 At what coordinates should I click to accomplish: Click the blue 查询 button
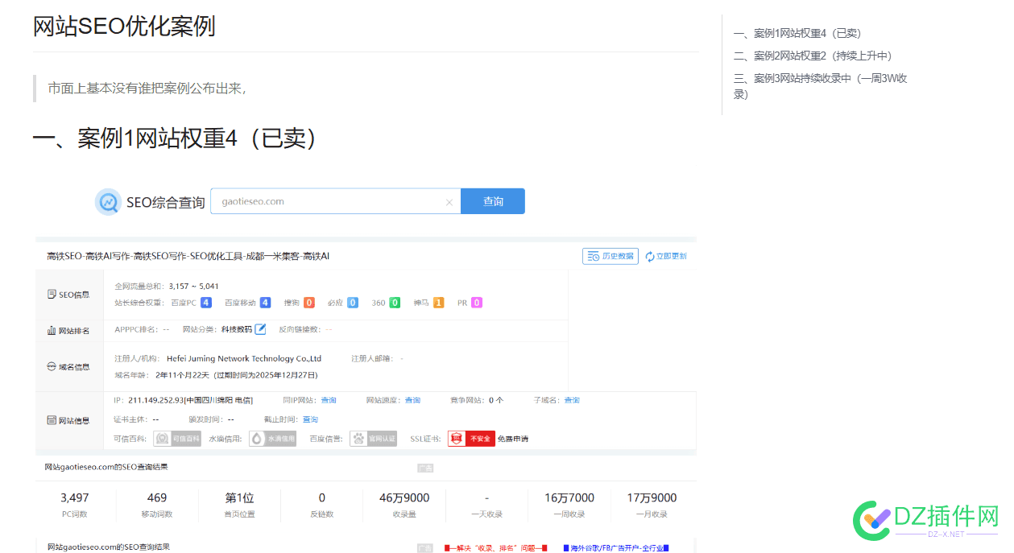click(x=493, y=201)
